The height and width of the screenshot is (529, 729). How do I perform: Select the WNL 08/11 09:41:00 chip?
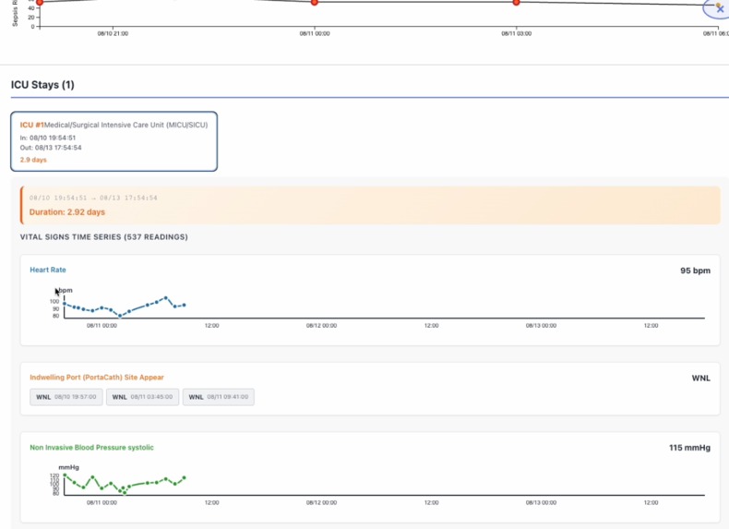pos(219,397)
